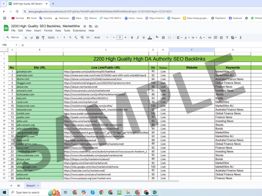Format as currency with pound icon

[x=64, y=37]
